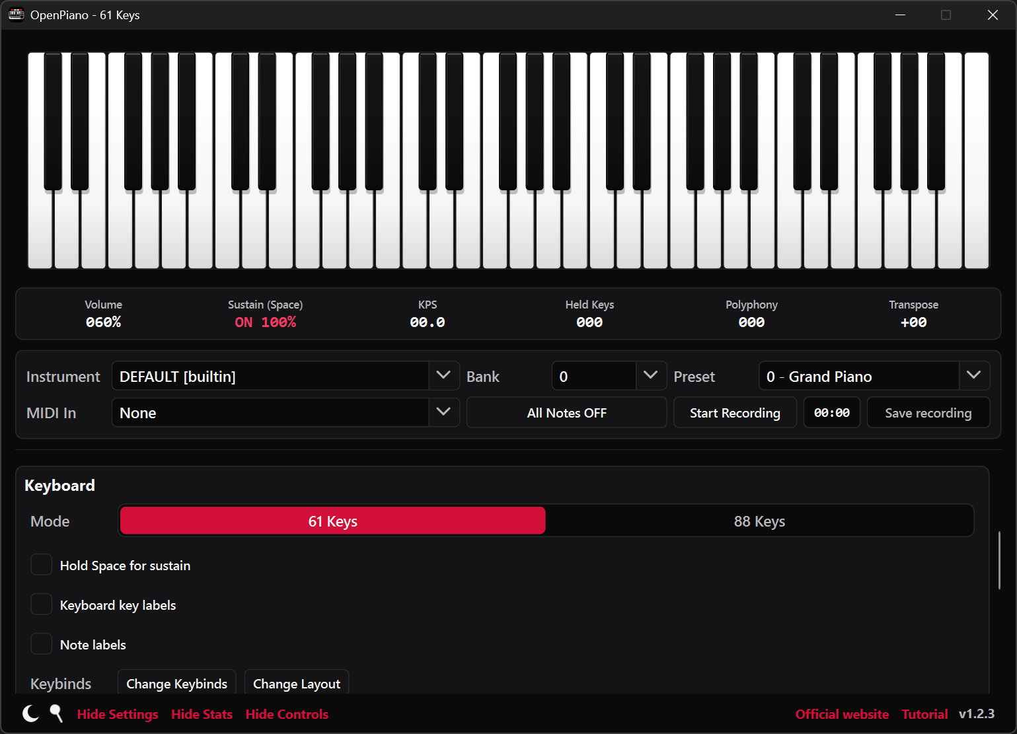Click the Transpose value +00

click(x=914, y=322)
